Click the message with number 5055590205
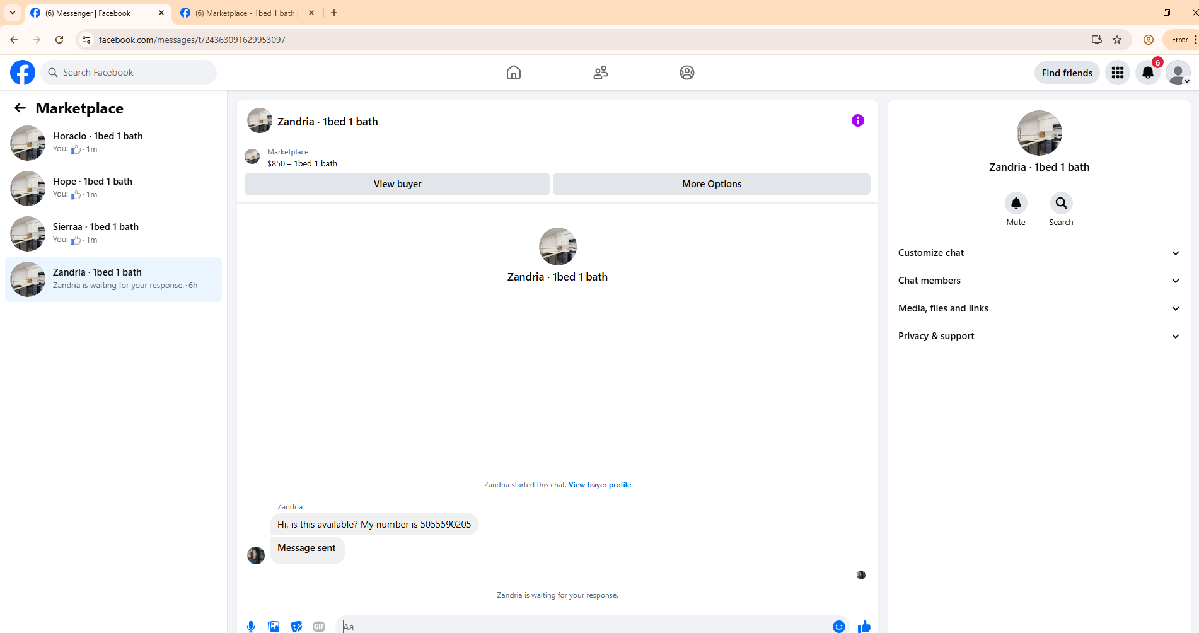 click(x=374, y=525)
